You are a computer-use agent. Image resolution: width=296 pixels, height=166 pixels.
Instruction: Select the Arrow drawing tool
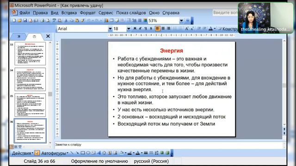(77, 153)
